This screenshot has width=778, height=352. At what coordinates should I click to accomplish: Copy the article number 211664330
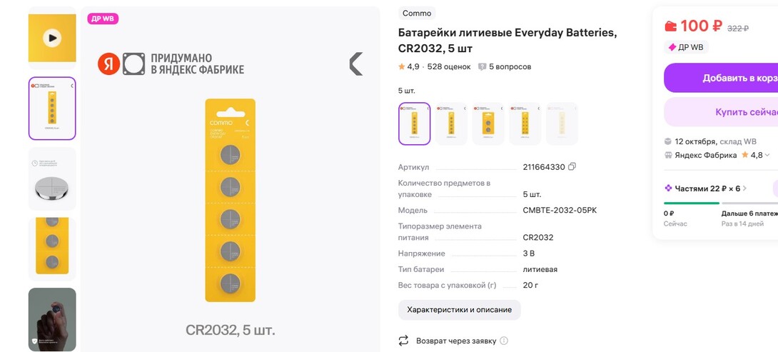[572, 167]
